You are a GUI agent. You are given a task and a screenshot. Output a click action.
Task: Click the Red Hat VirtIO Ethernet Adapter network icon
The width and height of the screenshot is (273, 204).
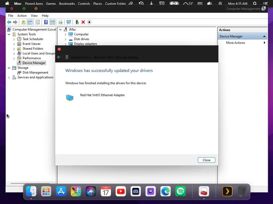point(70,98)
